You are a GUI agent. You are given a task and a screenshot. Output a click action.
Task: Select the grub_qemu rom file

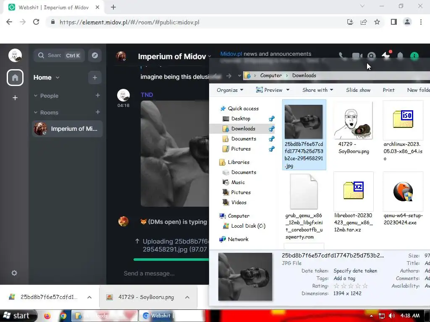click(x=304, y=207)
